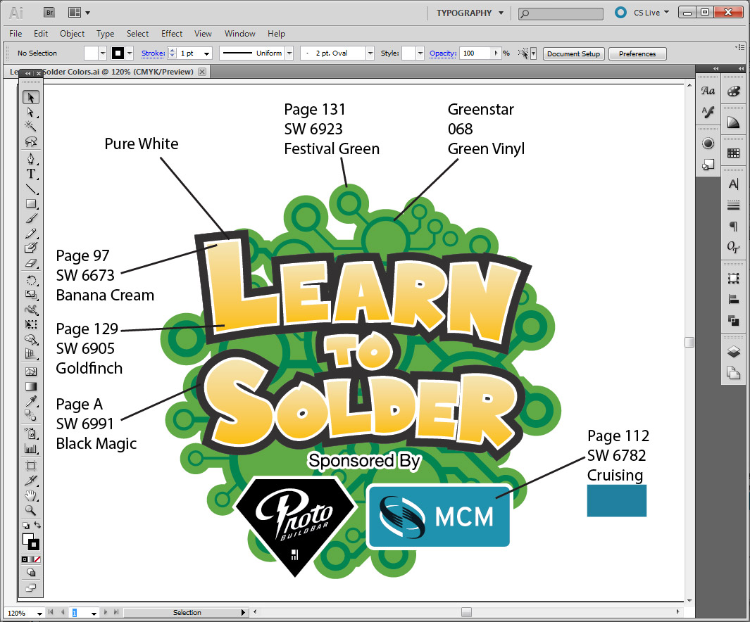The width and height of the screenshot is (750, 622).
Task: Collapse the Tools panel to icons
Action: click(27, 73)
